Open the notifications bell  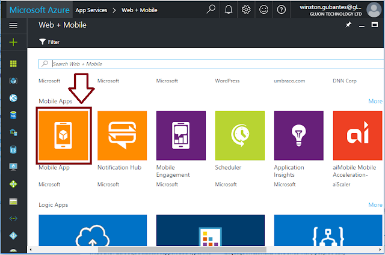[229, 10]
